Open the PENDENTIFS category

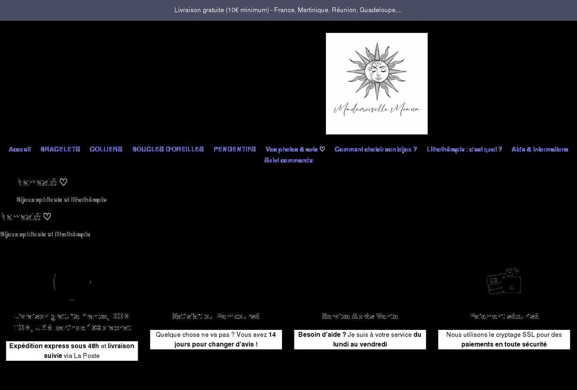[x=235, y=149]
